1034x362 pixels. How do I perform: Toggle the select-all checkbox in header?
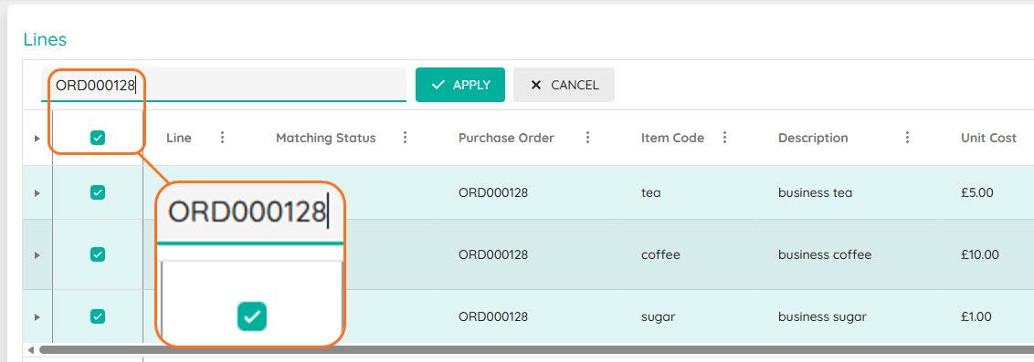pyautogui.click(x=98, y=138)
